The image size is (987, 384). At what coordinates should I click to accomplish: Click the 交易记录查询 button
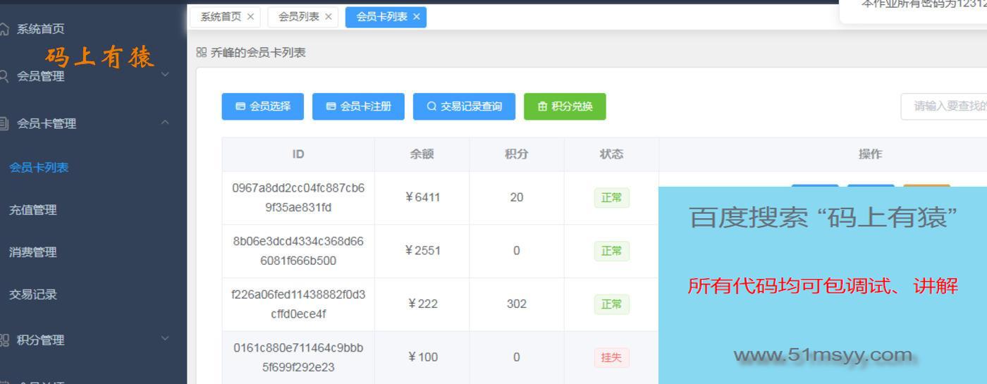pyautogui.click(x=464, y=106)
